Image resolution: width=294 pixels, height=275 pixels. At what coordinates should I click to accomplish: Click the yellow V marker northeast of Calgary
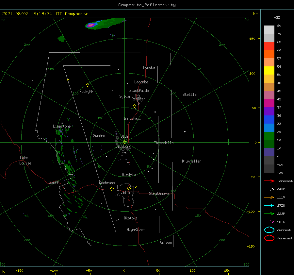(x=136, y=187)
